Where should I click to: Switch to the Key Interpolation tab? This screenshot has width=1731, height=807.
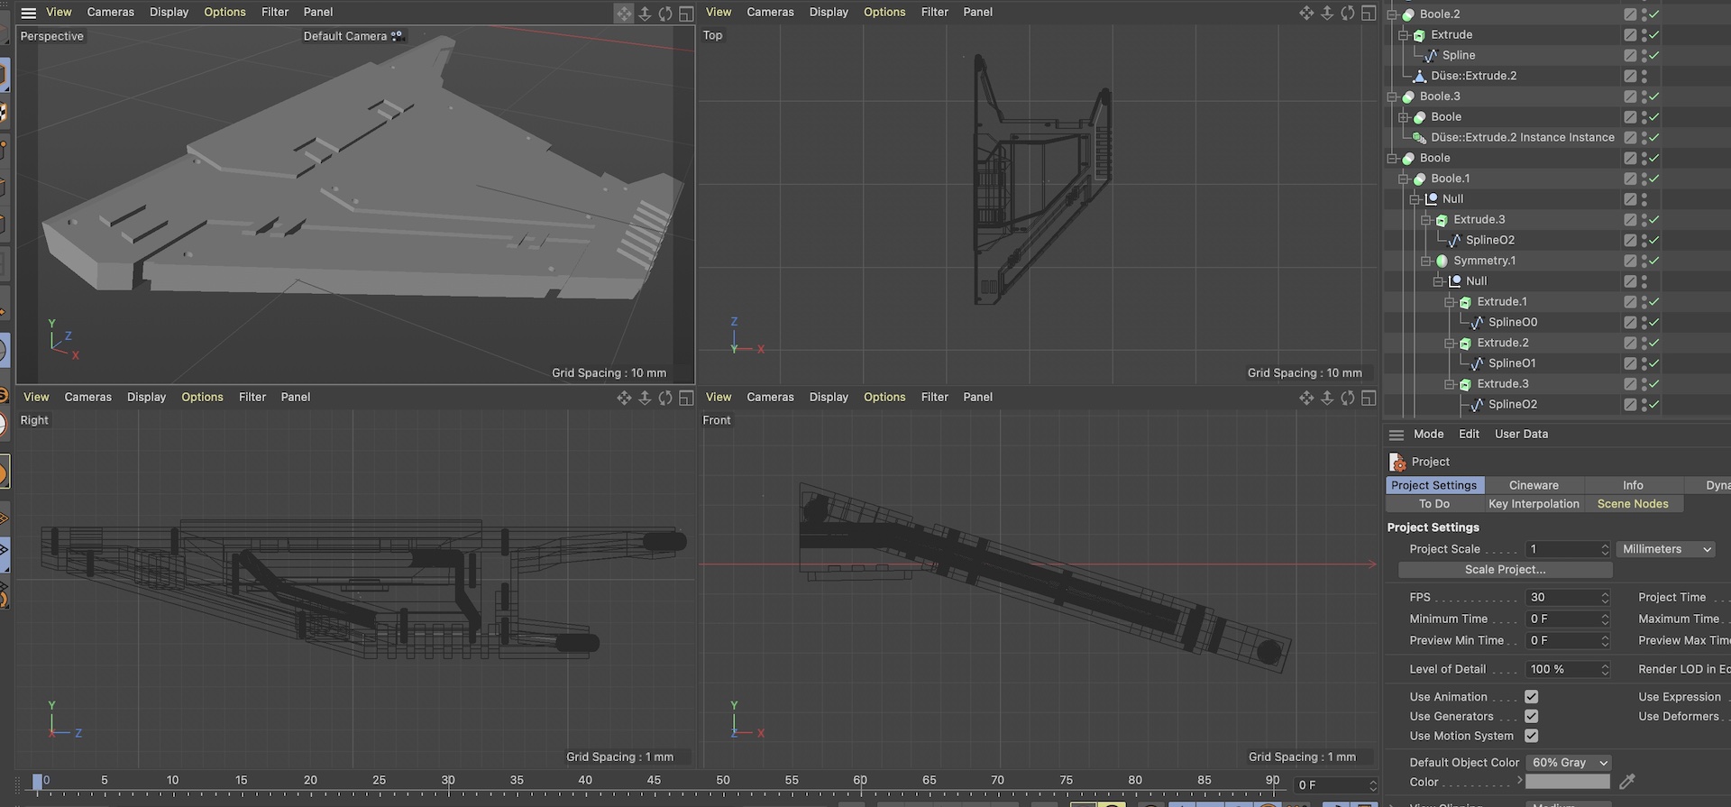pos(1534,504)
